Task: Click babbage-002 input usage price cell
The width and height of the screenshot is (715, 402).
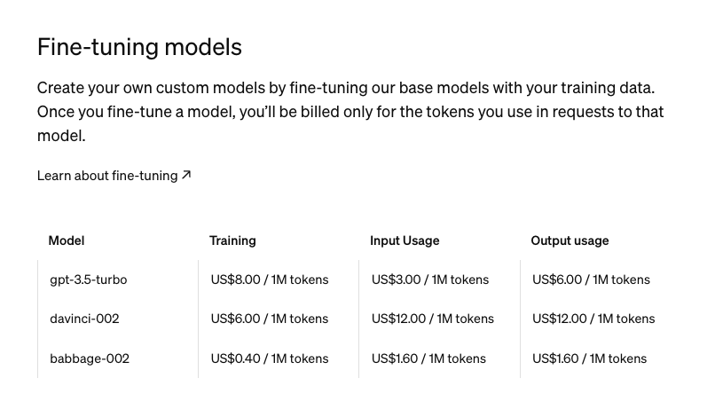Action: pyautogui.click(x=428, y=359)
